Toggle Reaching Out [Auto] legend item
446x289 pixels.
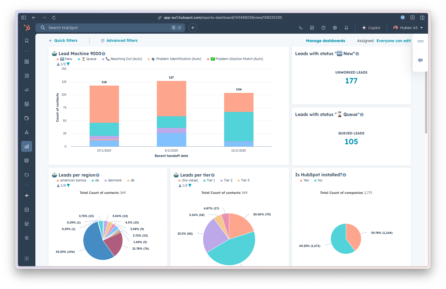pos(122,59)
